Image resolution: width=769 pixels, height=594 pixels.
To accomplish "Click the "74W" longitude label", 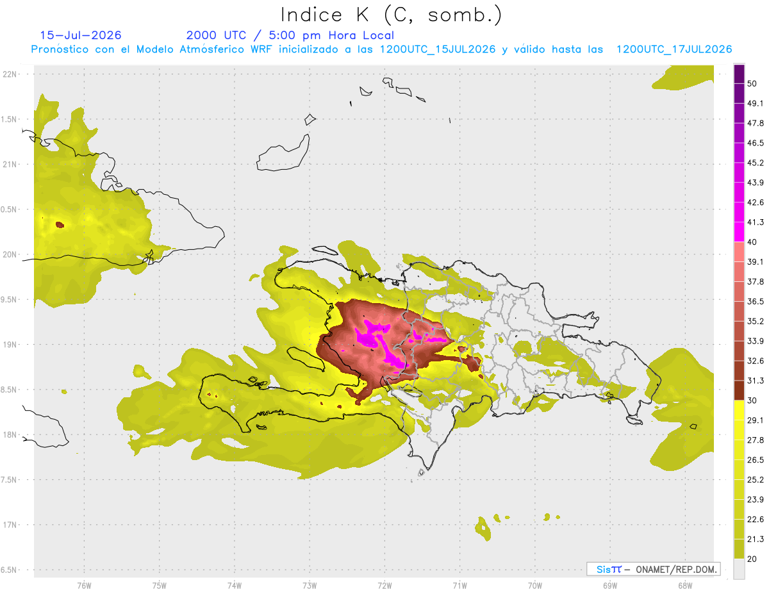I will [234, 586].
